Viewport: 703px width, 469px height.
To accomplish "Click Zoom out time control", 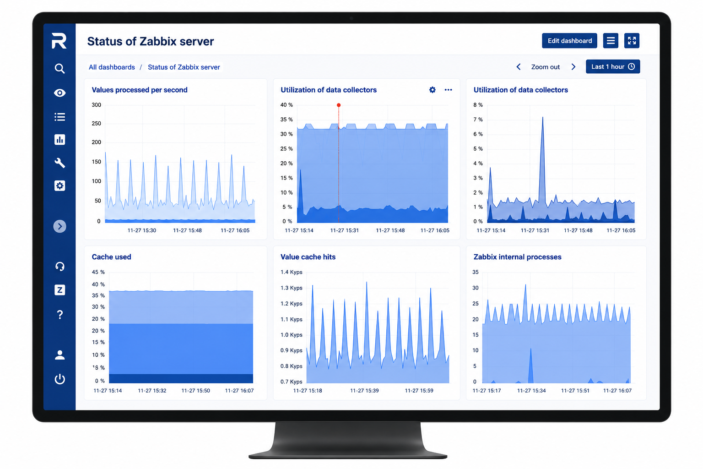I will pyautogui.click(x=546, y=67).
